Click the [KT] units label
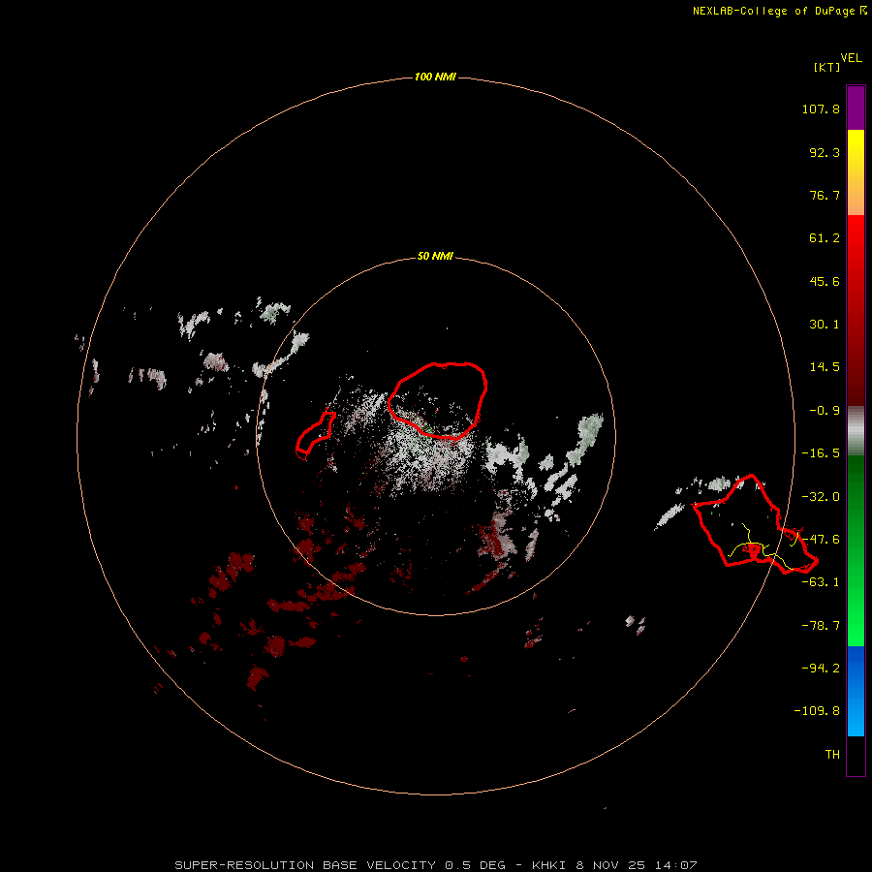 coord(827,67)
